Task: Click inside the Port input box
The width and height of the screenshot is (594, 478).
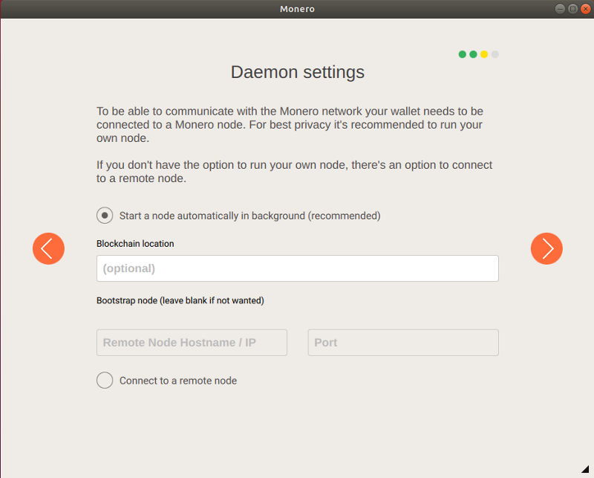Action: click(403, 343)
